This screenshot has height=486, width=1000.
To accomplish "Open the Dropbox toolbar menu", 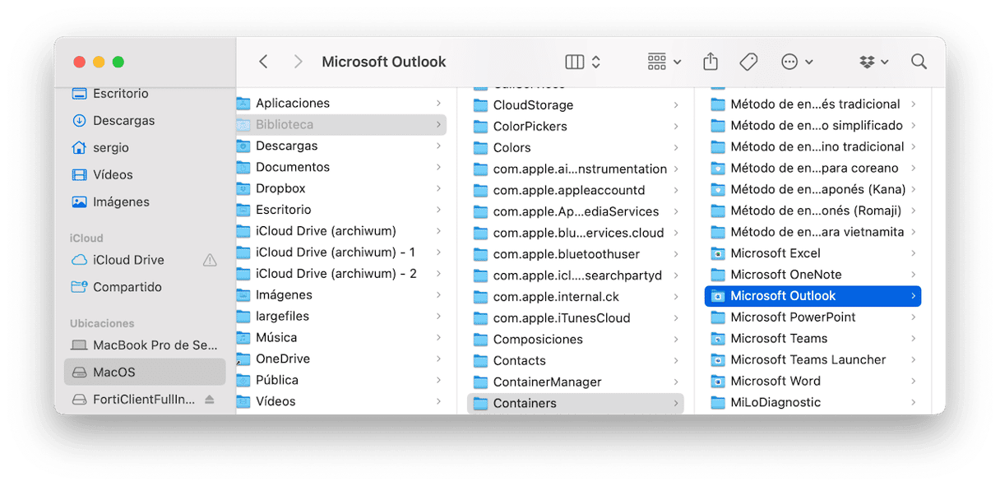I will [x=874, y=62].
